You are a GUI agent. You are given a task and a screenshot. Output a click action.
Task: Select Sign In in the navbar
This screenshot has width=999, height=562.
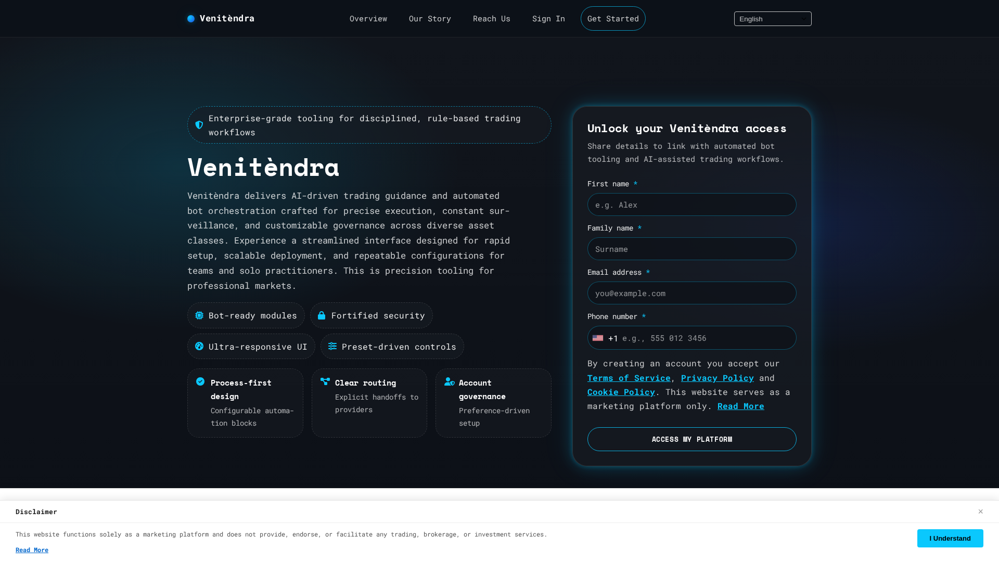[548, 19]
